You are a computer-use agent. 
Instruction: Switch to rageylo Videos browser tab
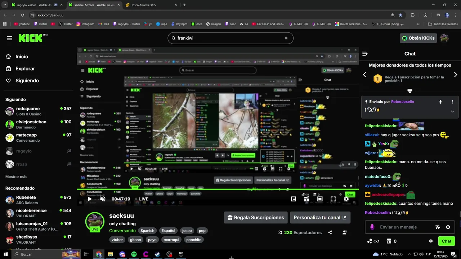tap(36, 5)
